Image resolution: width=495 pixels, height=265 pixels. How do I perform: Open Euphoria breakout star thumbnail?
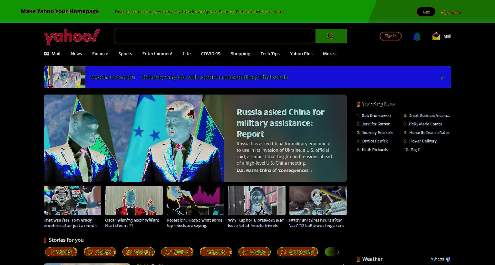coord(257,200)
